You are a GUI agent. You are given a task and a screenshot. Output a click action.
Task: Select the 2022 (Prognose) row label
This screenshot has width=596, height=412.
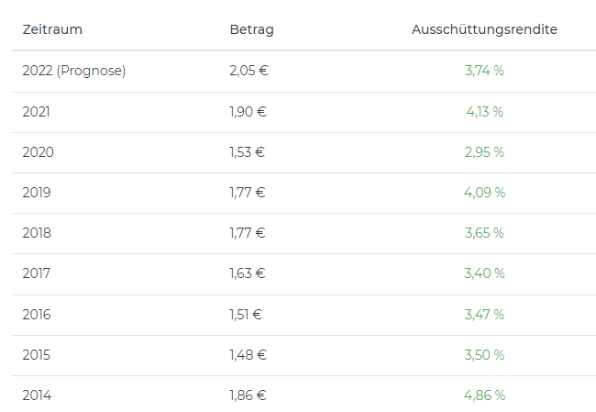coord(74,71)
